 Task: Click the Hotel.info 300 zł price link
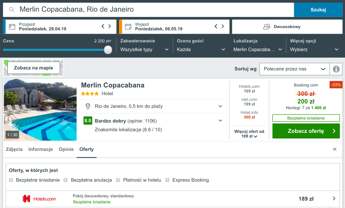249,115
